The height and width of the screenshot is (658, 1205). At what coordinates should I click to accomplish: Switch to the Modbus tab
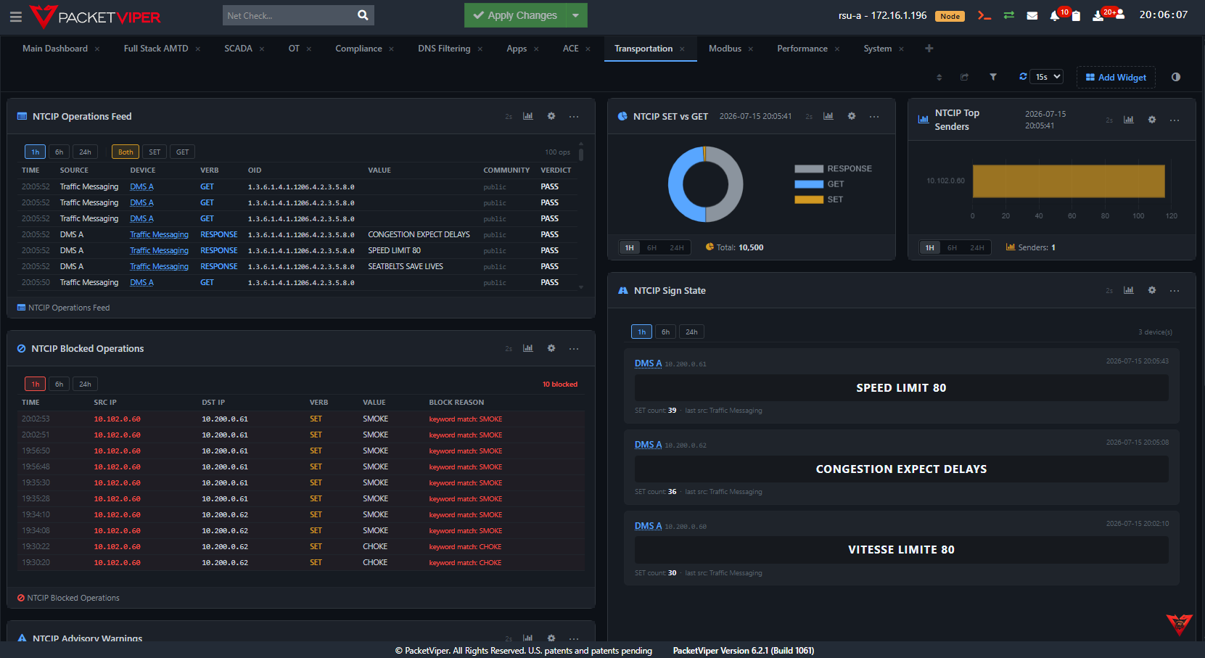[725, 49]
